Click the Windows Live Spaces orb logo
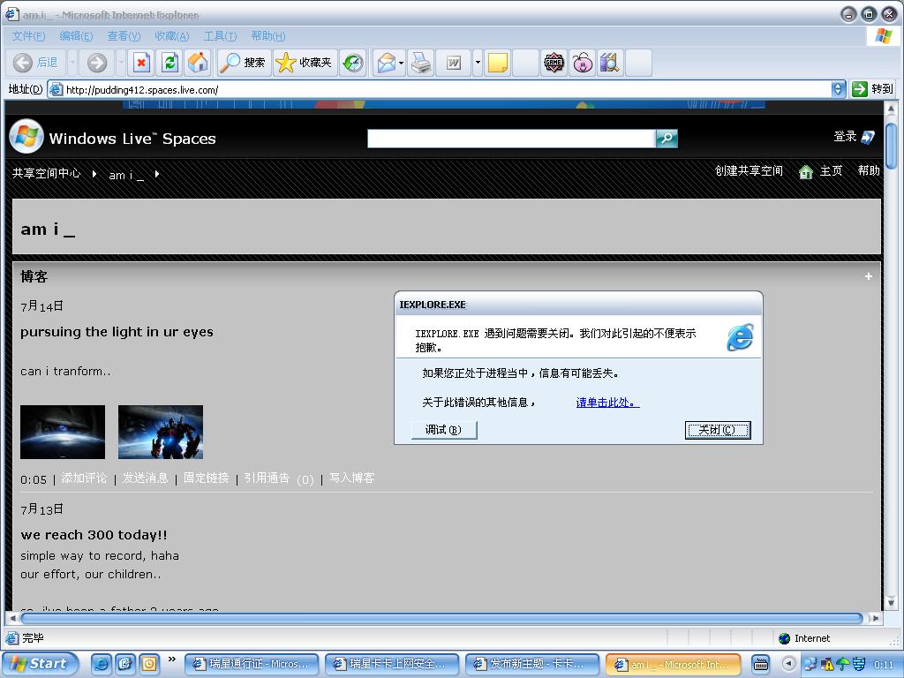Image resolution: width=904 pixels, height=678 pixels. coord(26,137)
